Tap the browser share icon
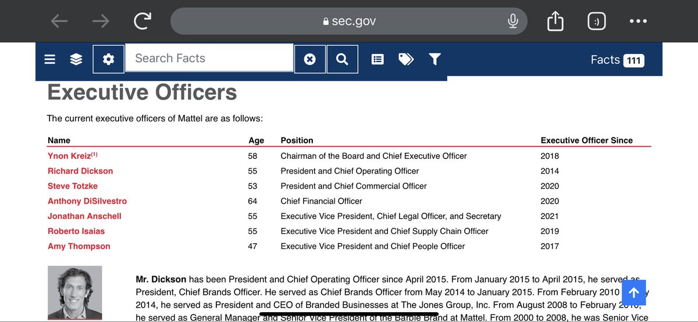698x322 pixels. 555,21
